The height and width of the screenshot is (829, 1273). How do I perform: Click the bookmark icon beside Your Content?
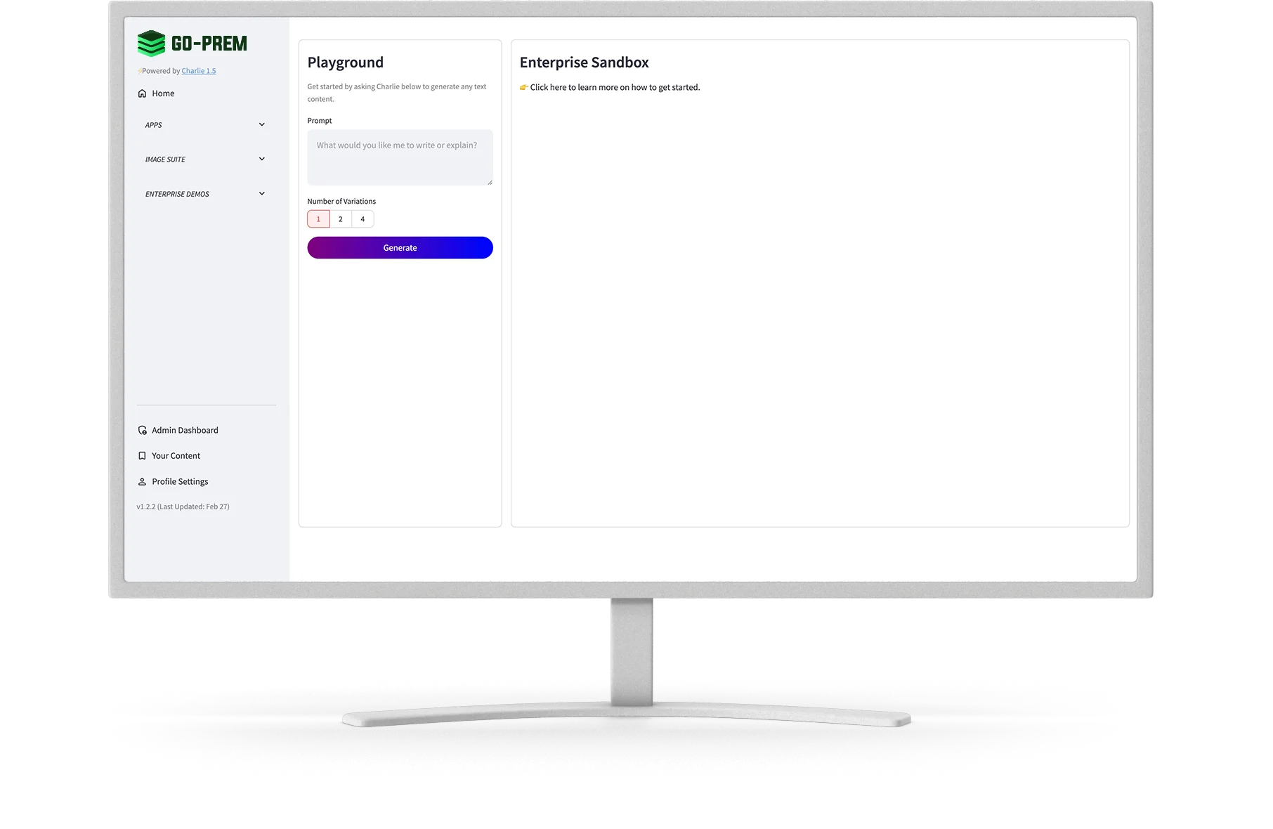(x=142, y=456)
